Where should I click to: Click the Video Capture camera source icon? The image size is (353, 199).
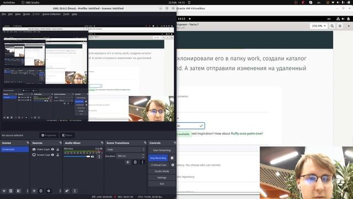34,149
